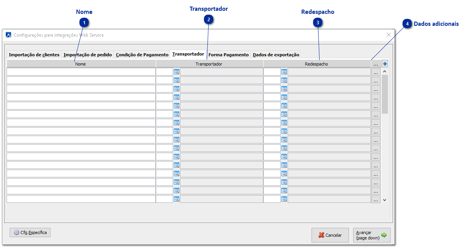Click the Transportador column header
Screen dimensions: 465x251
point(209,64)
